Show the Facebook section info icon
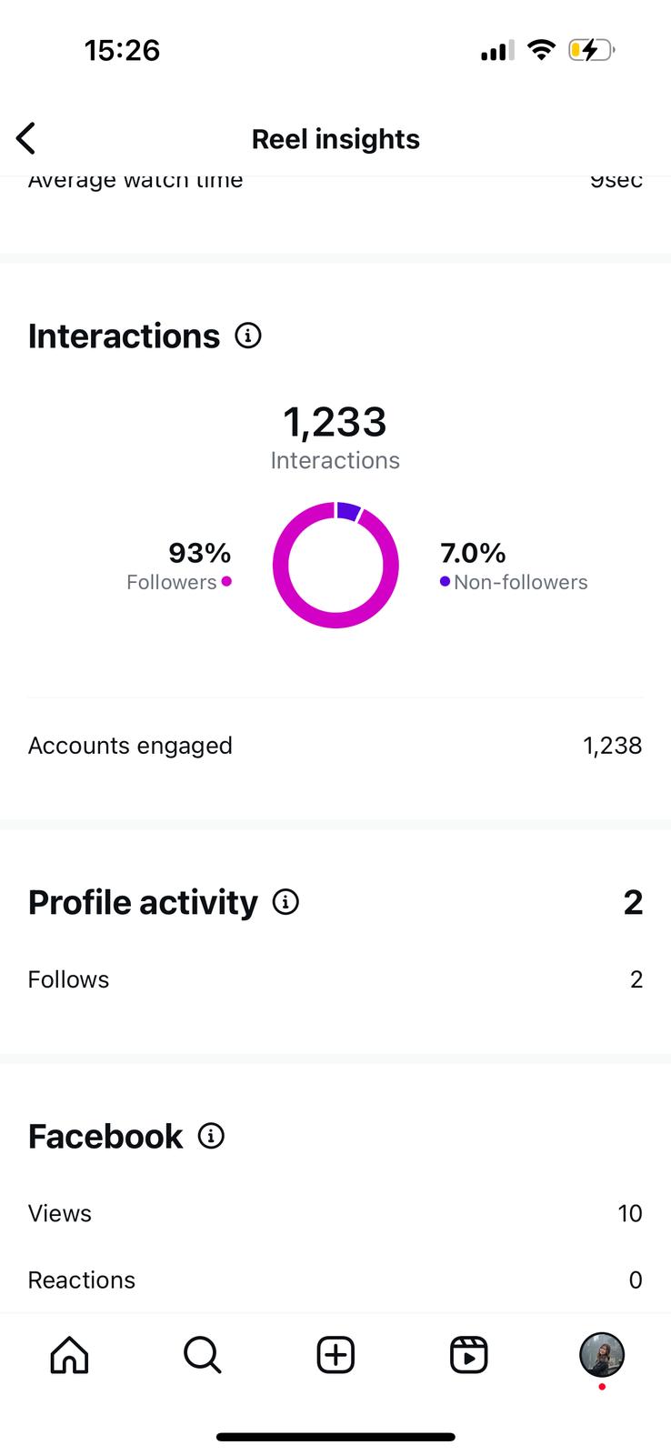The height and width of the screenshot is (1455, 671). [211, 1136]
